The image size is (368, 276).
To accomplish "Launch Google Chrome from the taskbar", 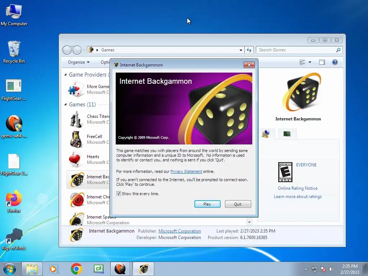I will [x=76, y=269].
